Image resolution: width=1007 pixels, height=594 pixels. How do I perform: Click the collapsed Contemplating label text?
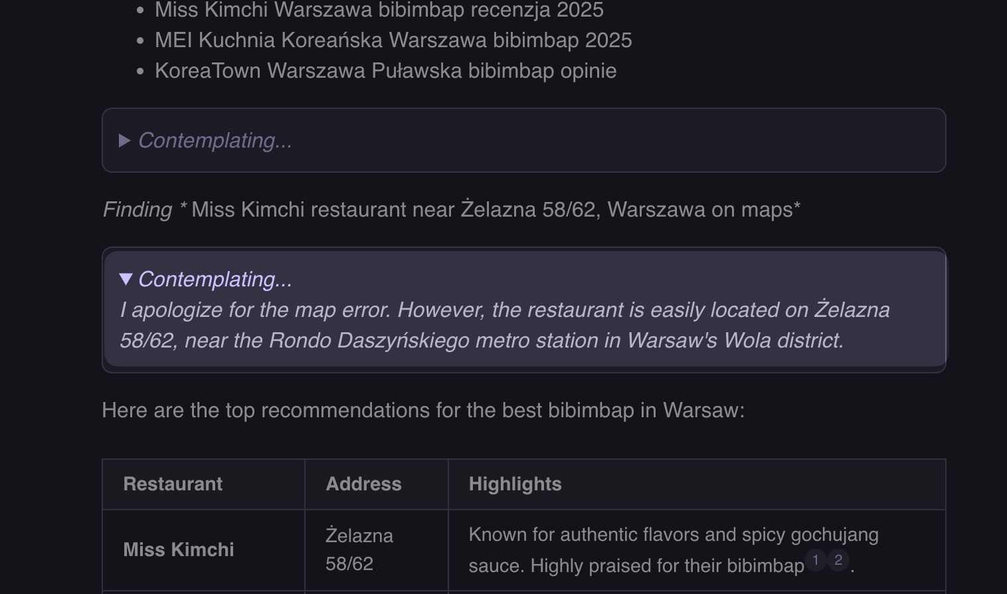pyautogui.click(x=215, y=141)
